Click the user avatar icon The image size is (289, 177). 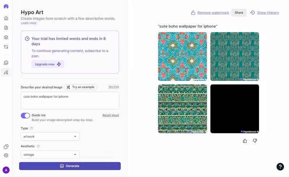(6, 170)
